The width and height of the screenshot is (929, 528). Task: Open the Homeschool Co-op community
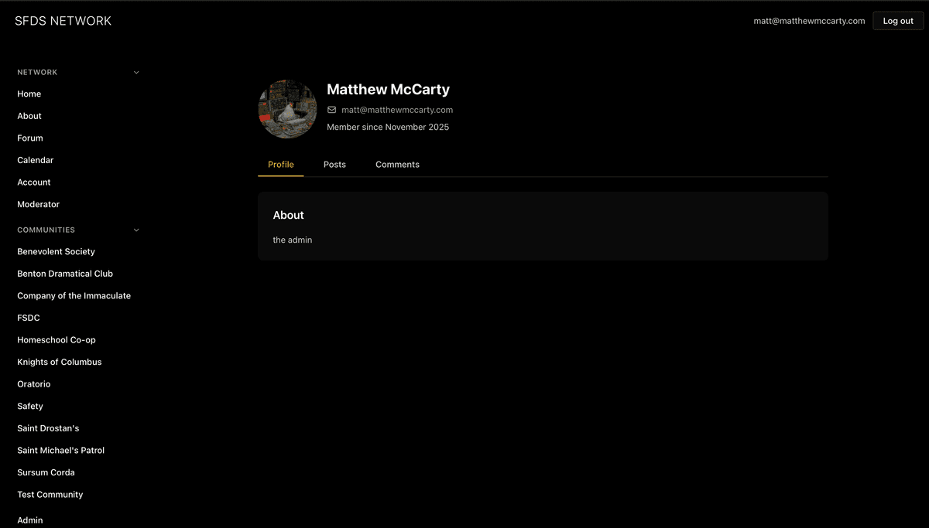[x=57, y=340]
